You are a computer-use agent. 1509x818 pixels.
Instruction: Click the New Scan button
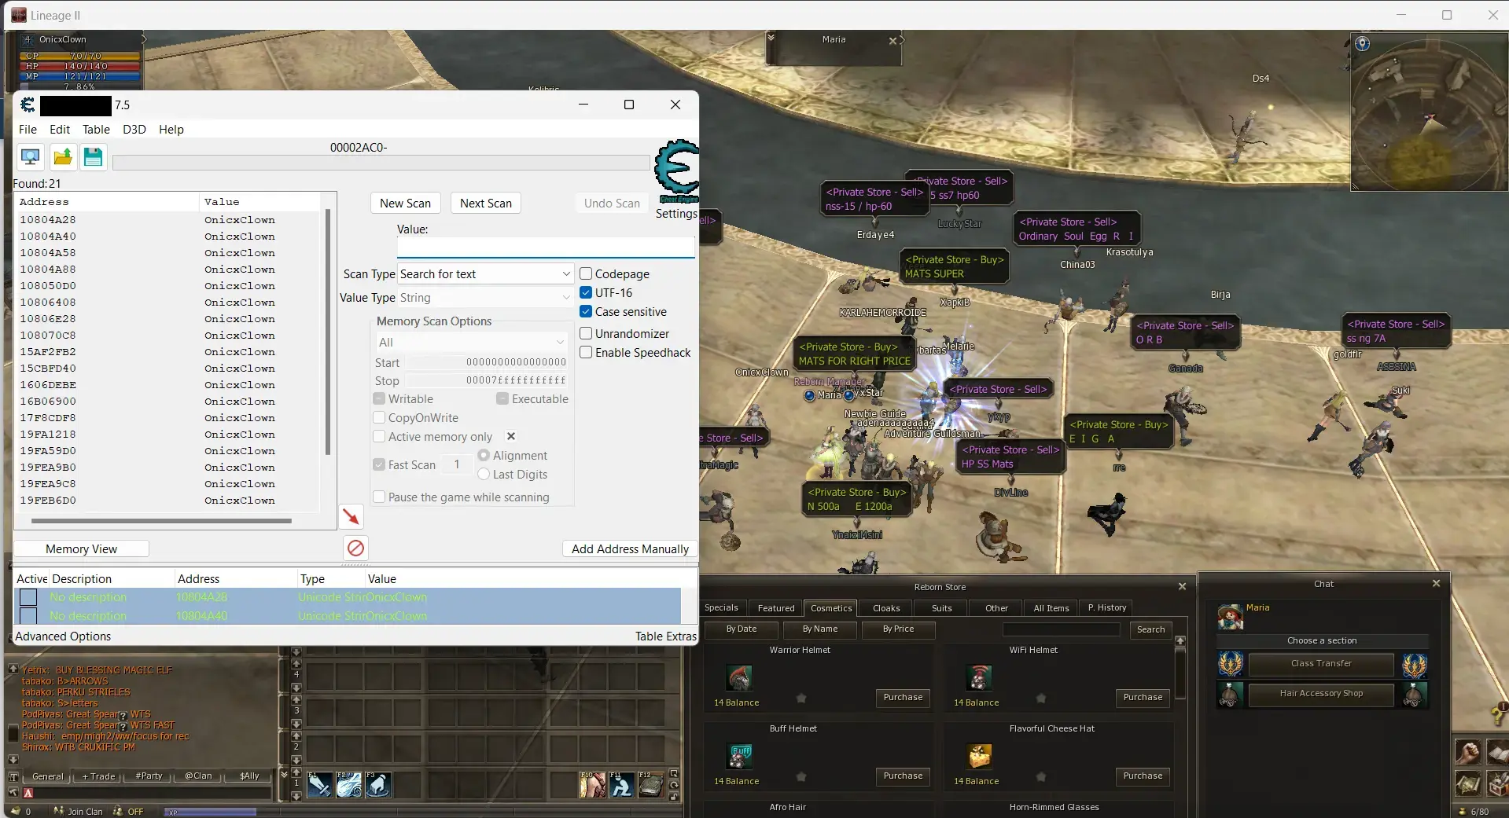pyautogui.click(x=405, y=203)
